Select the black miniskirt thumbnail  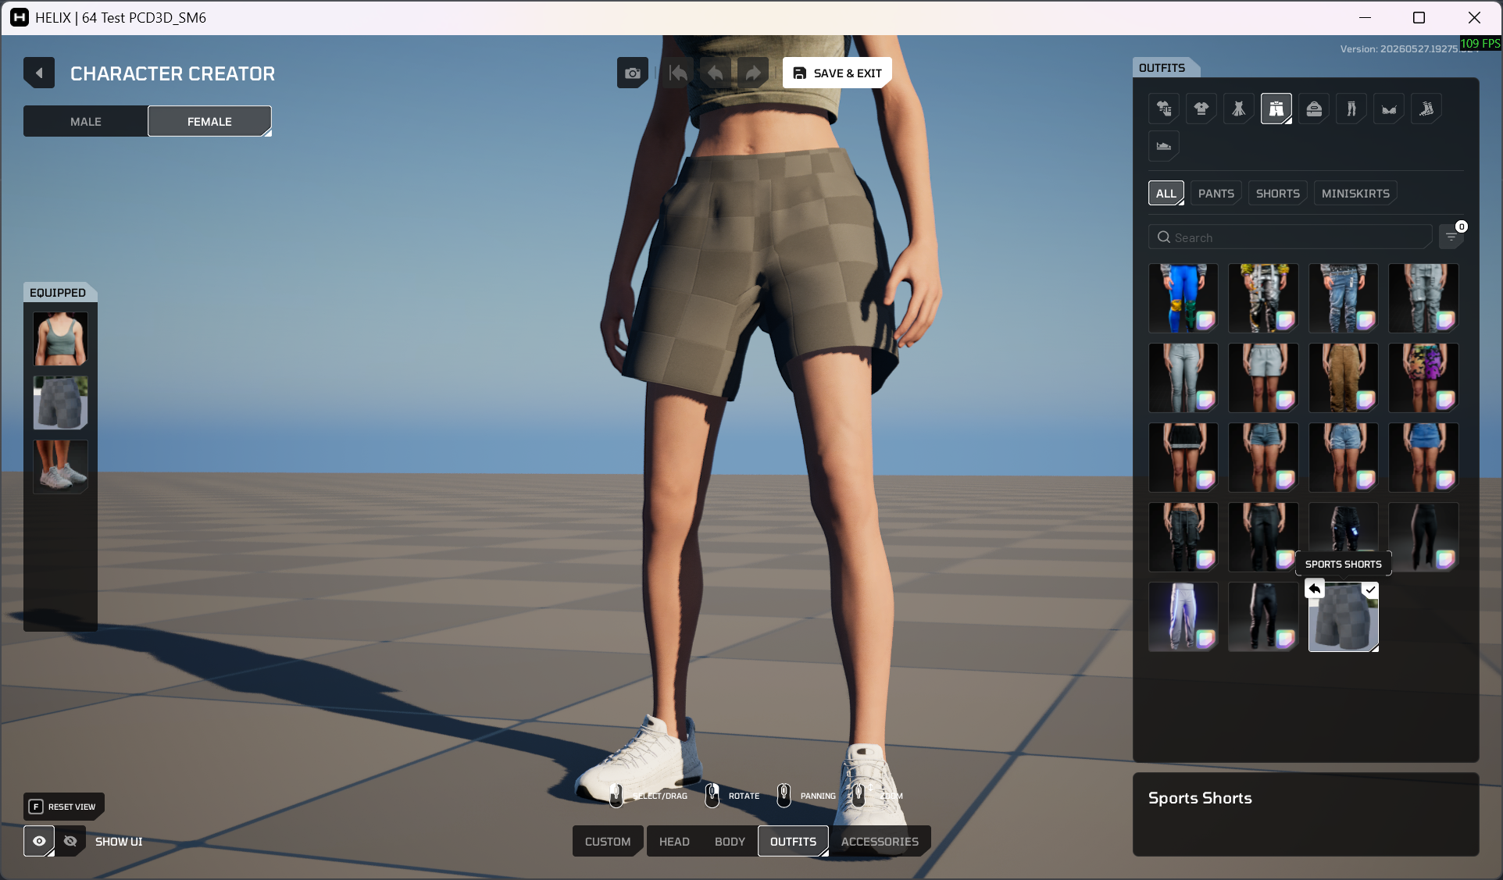pos(1183,458)
